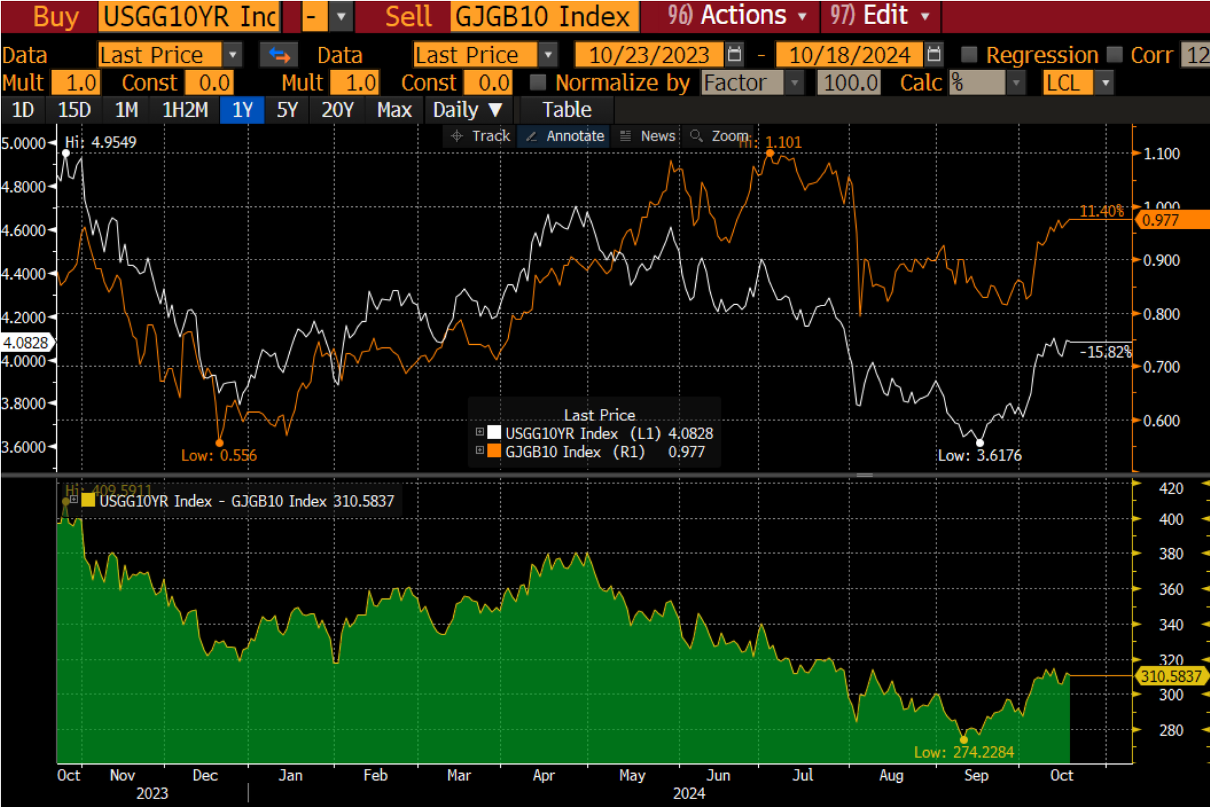The height and width of the screenshot is (807, 1210).
Task: Click the Zoom magnifier tool
Action: click(x=696, y=136)
